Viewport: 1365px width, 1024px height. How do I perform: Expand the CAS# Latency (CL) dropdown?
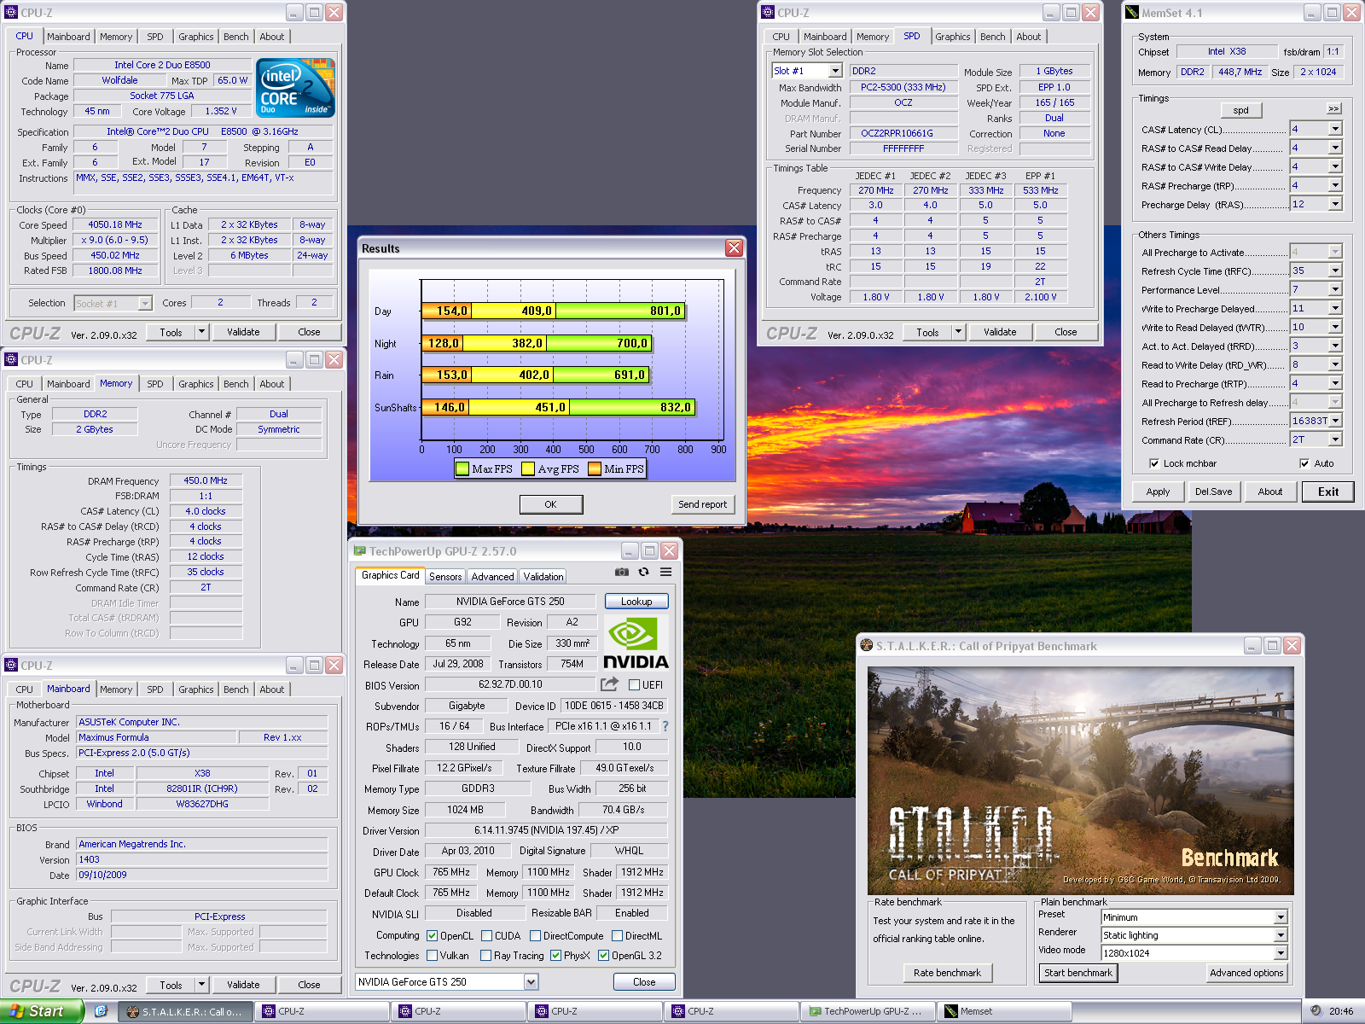(x=1335, y=129)
